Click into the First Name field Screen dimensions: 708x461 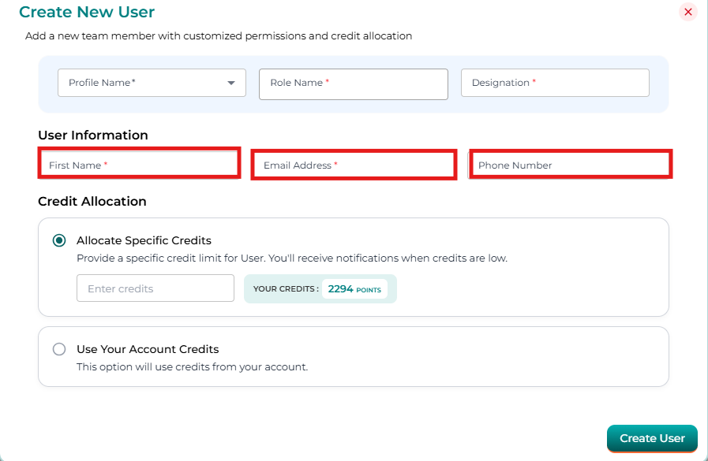coord(139,164)
